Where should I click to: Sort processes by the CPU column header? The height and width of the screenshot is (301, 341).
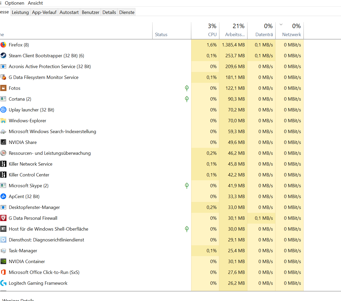(205, 31)
